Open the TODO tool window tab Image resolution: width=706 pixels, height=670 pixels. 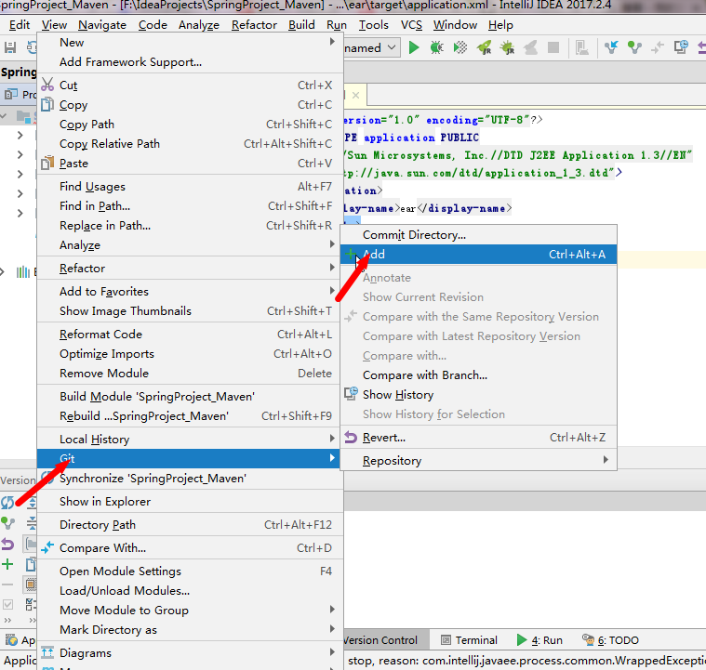coord(610,640)
